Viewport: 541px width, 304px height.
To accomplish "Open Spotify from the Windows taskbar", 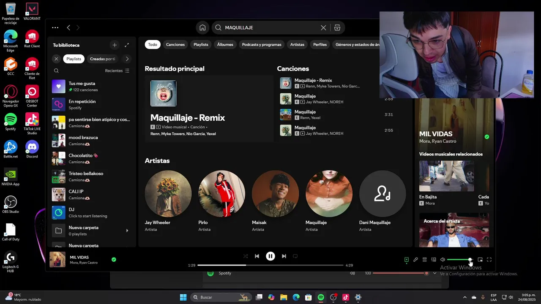I will click(321, 297).
